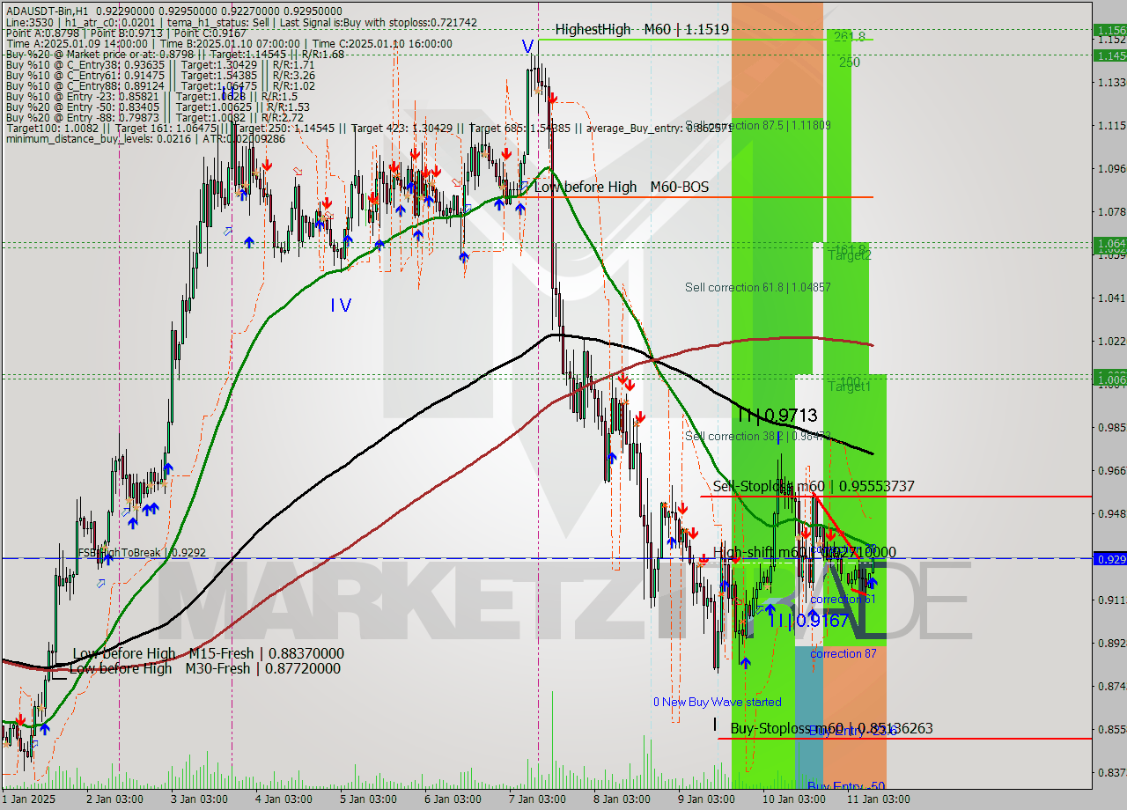Click the 'Sell correction 87.5 | 1.11809' label

click(757, 125)
